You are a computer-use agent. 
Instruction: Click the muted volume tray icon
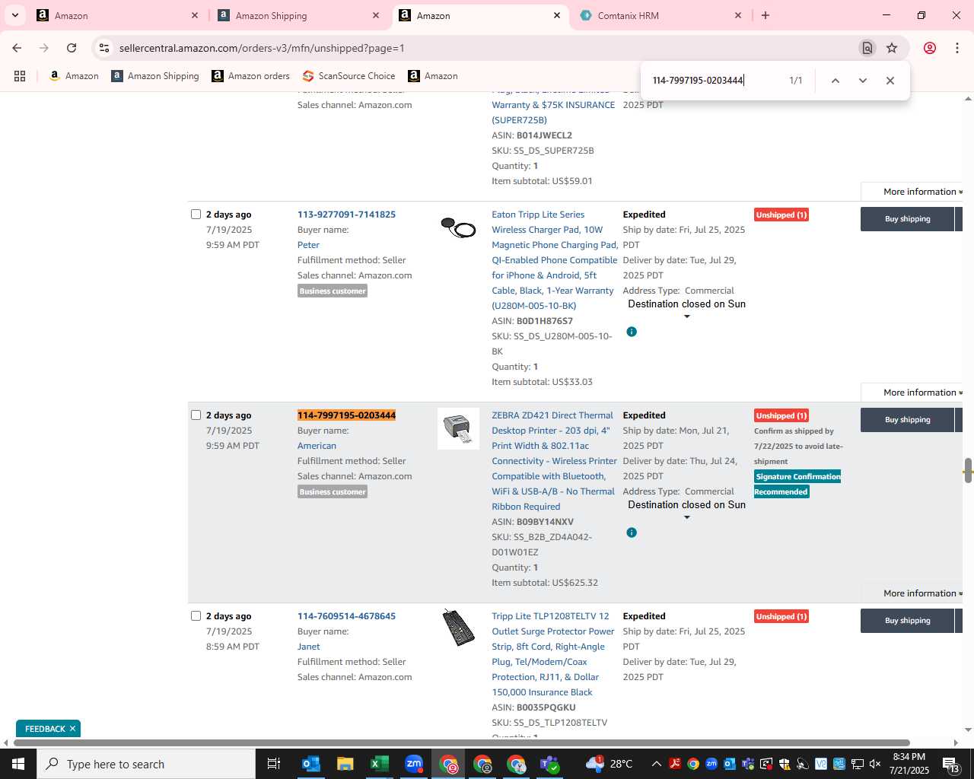pyautogui.click(x=875, y=764)
